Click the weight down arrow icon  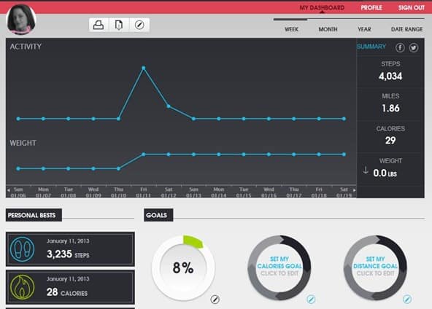(x=366, y=171)
